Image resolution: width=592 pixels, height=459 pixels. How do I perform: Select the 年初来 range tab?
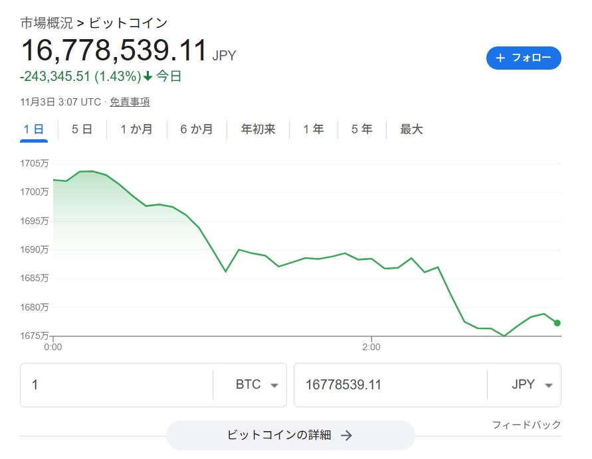(258, 129)
